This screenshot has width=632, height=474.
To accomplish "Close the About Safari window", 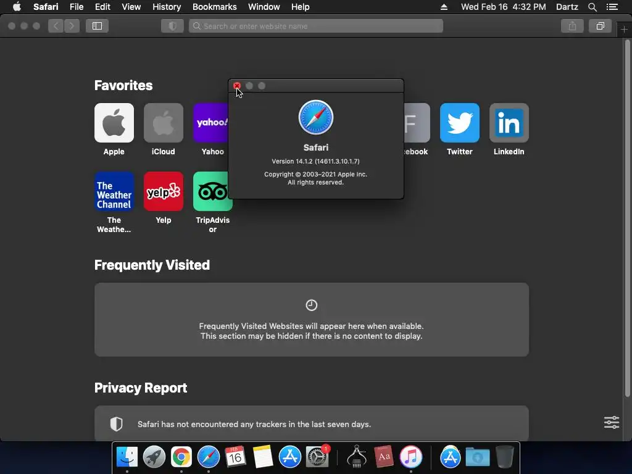I will (237, 86).
